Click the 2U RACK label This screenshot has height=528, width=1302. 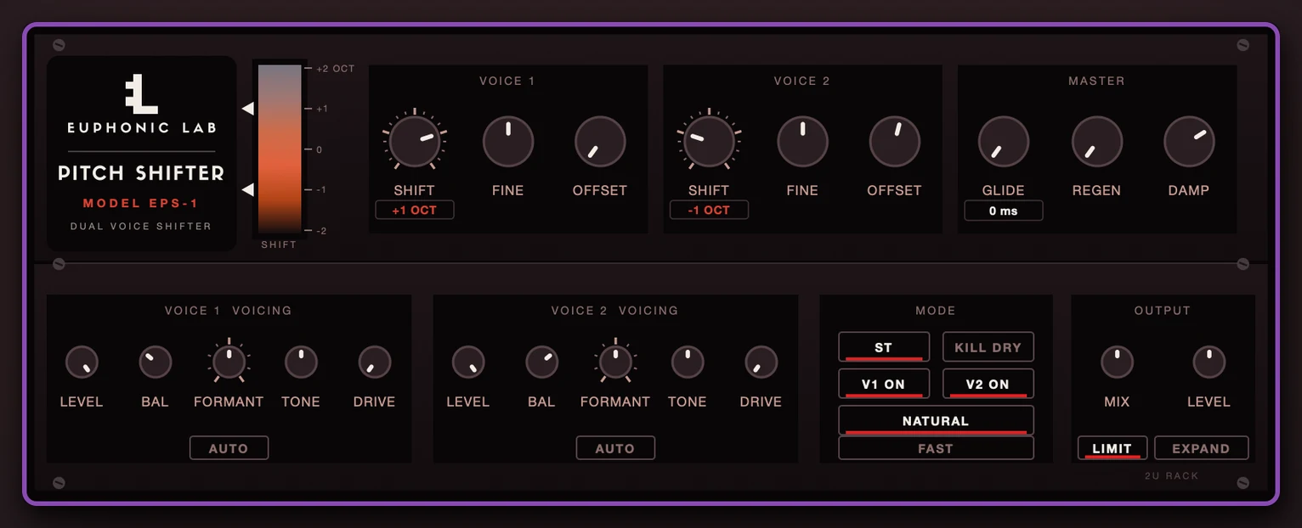pyautogui.click(x=1171, y=476)
